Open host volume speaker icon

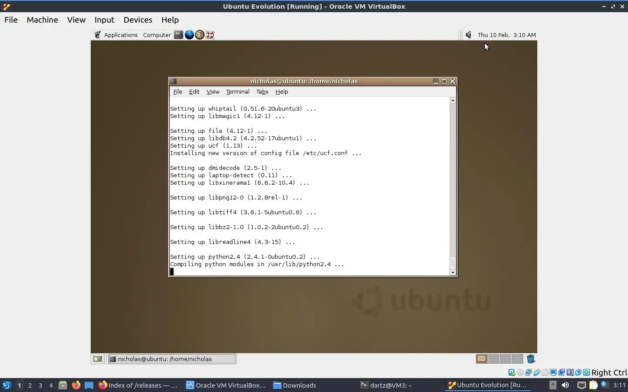click(x=565, y=385)
